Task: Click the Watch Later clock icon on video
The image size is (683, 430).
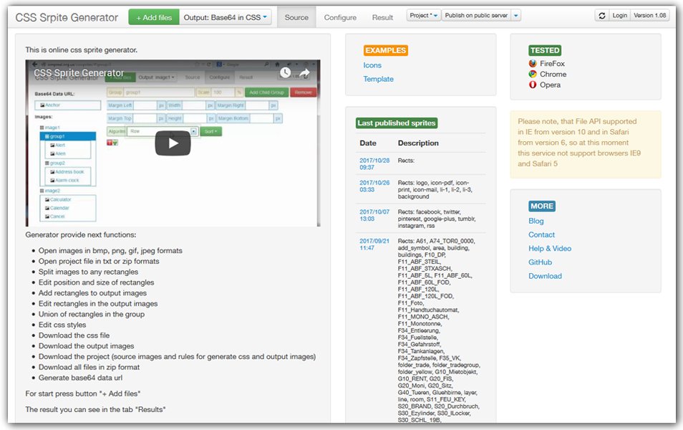Action: tap(286, 72)
